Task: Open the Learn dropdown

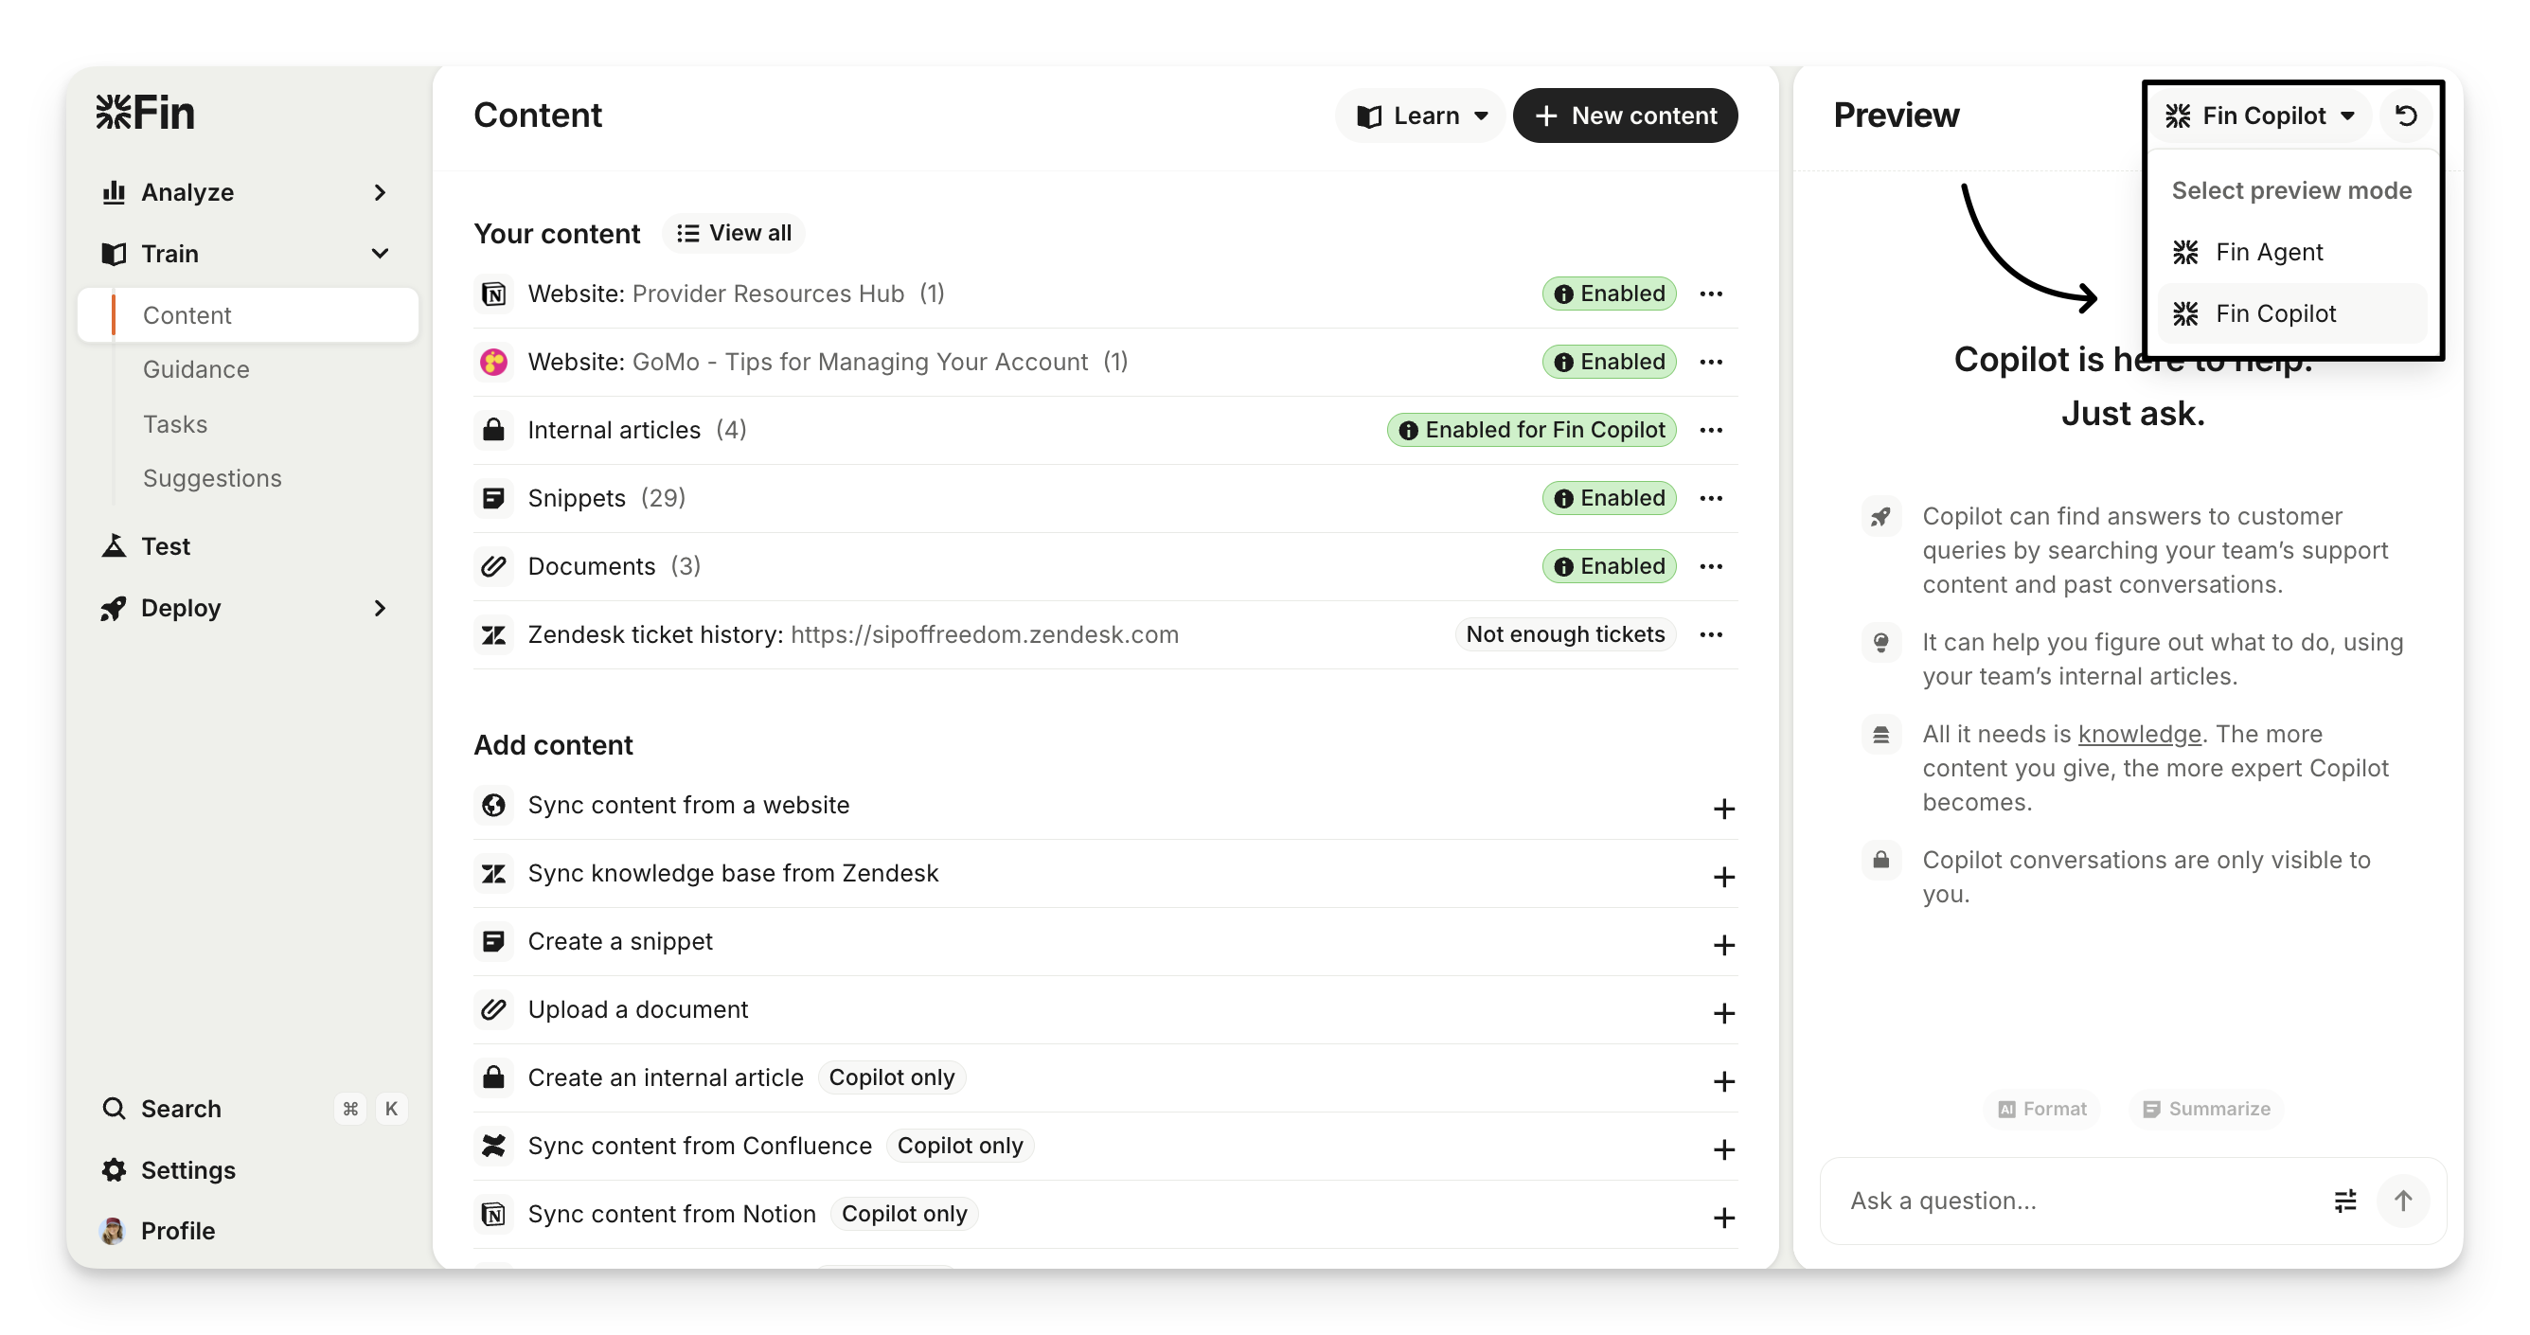Action: pyautogui.click(x=1421, y=116)
